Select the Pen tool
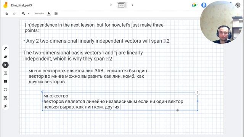Image resolution: width=244 pixels, height=137 pixels. tap(5, 48)
